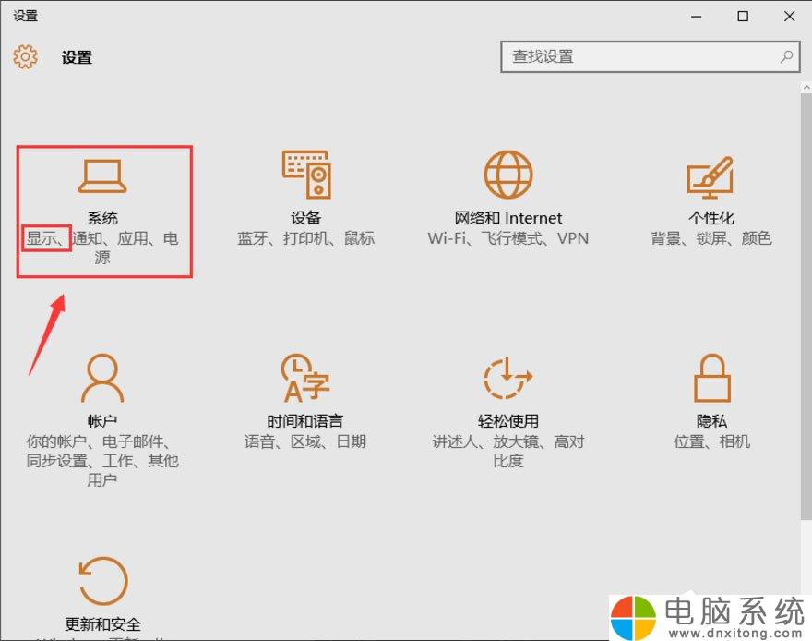Click the 位置、相机 description

click(711, 441)
